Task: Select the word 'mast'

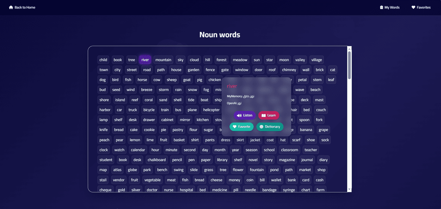Action: (319, 100)
